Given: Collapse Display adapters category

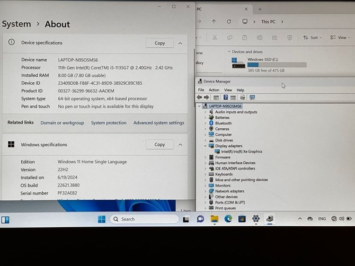Looking at the screenshot, I should point(205,146).
